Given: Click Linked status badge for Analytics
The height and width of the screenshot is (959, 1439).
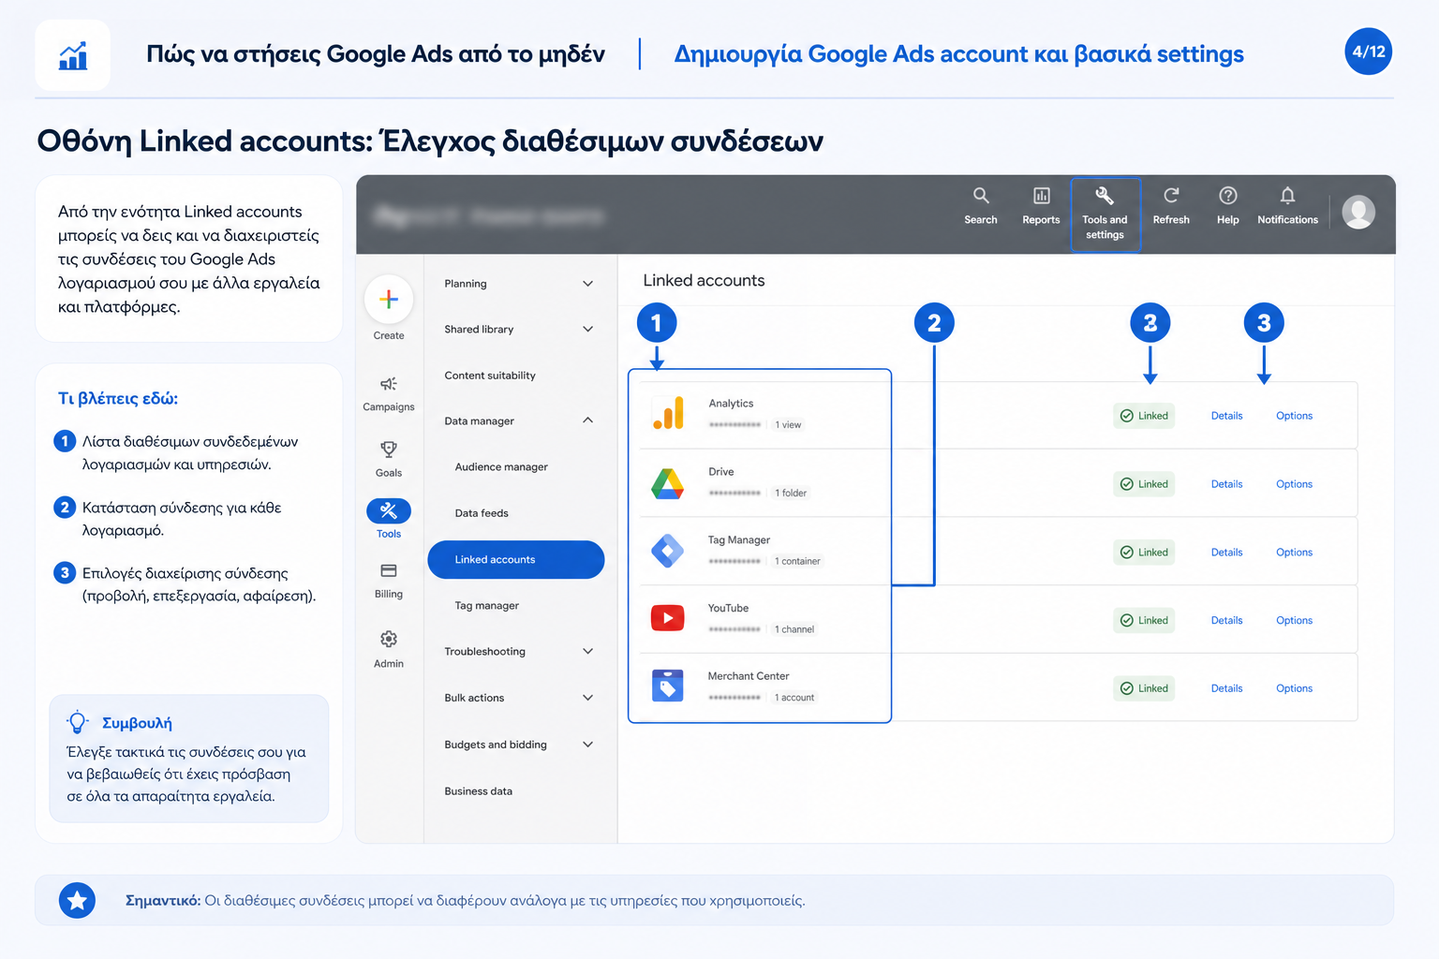Looking at the screenshot, I should 1144,416.
